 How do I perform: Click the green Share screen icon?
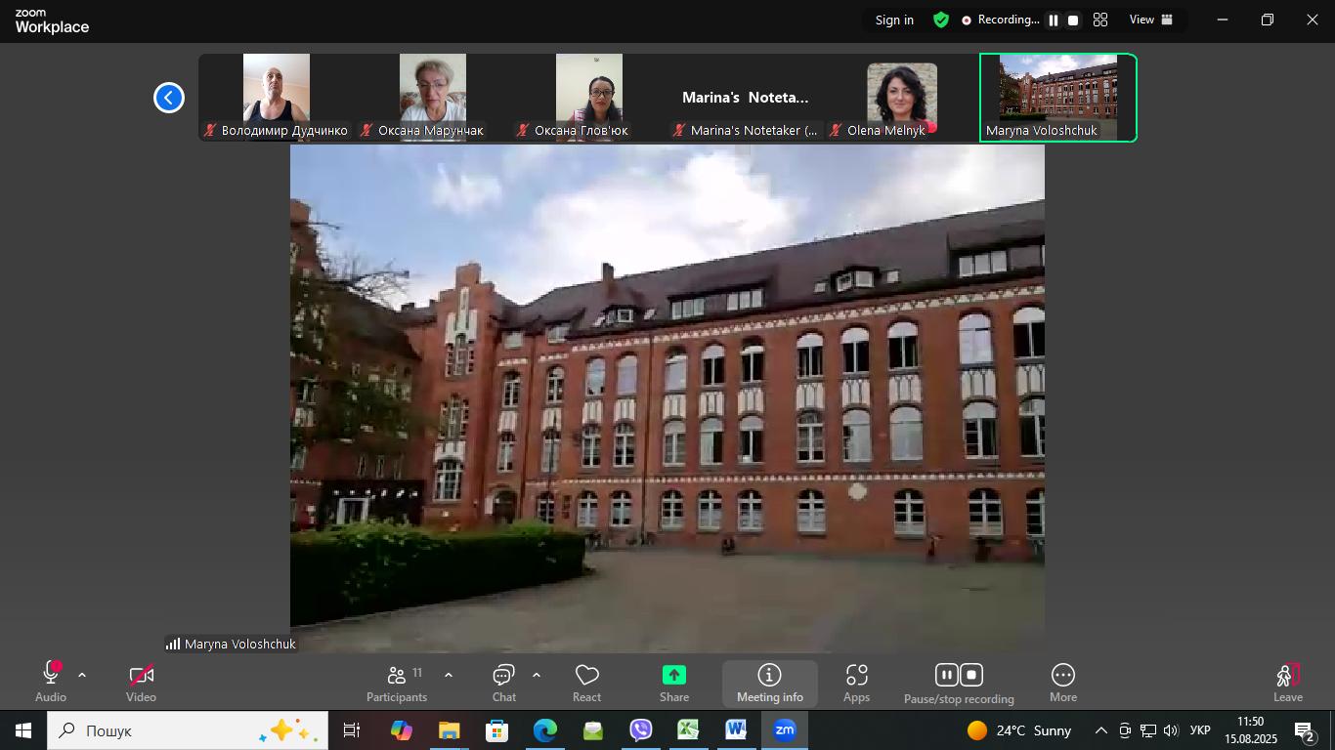[674, 676]
